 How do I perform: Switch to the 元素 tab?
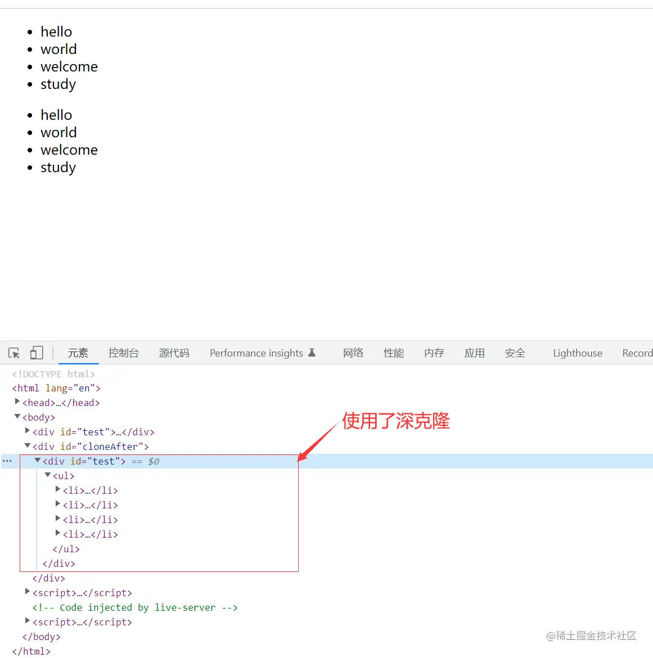[78, 353]
